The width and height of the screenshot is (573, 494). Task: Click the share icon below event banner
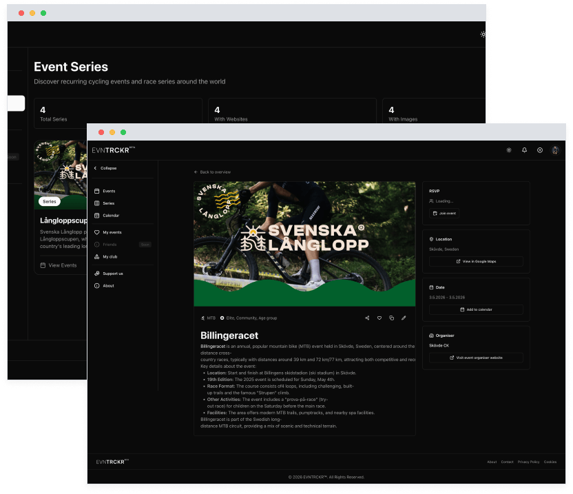tap(367, 318)
